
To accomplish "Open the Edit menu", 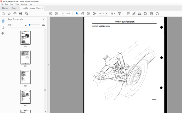I will [6, 4].
